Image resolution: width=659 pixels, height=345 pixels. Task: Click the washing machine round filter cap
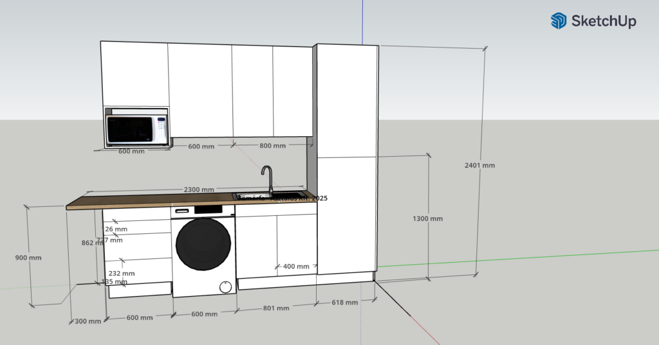pyautogui.click(x=225, y=287)
